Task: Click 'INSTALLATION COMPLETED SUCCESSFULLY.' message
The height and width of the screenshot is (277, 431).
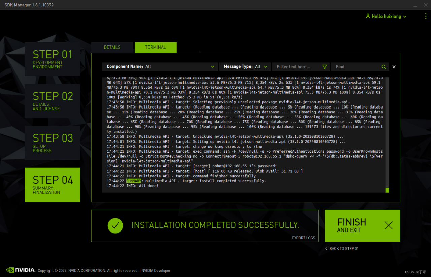Action: point(215,225)
